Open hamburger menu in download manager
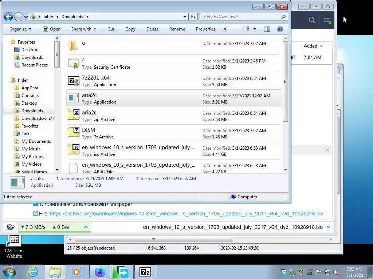373x279 pixels. tap(327, 20)
